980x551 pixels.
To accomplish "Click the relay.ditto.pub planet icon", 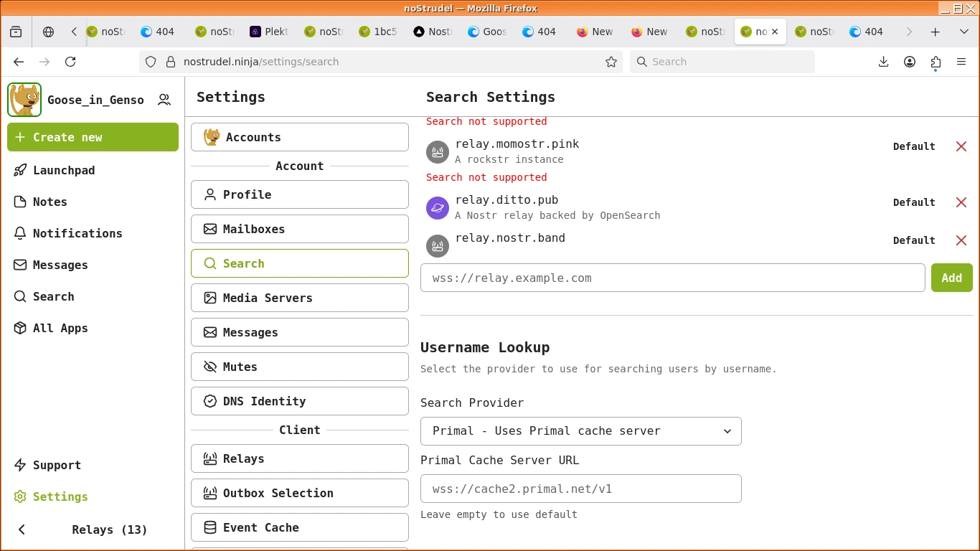I will click(438, 208).
